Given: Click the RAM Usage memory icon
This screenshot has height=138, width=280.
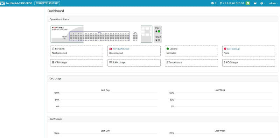Looking at the screenshot, I should (111, 62).
